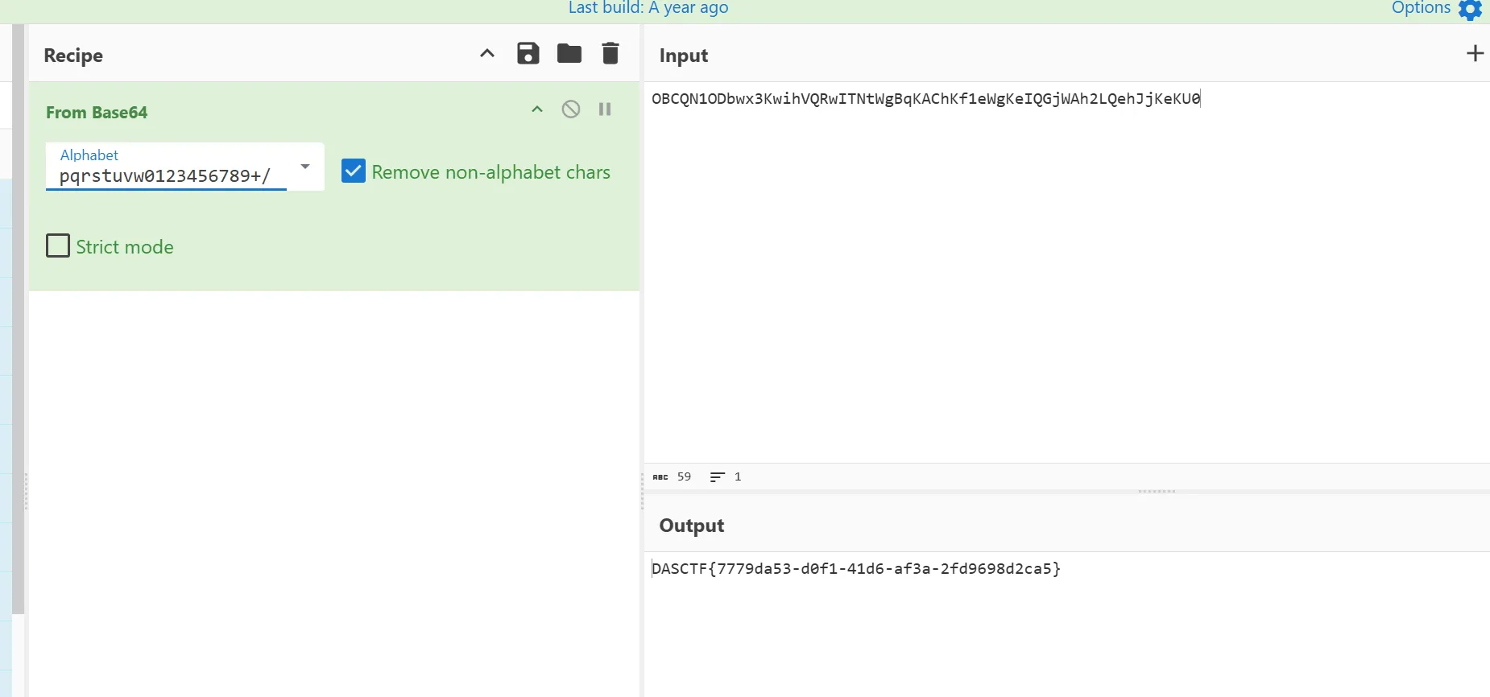Set a breakpoint on From Base64
The width and height of the screenshot is (1490, 697).
[x=605, y=109]
